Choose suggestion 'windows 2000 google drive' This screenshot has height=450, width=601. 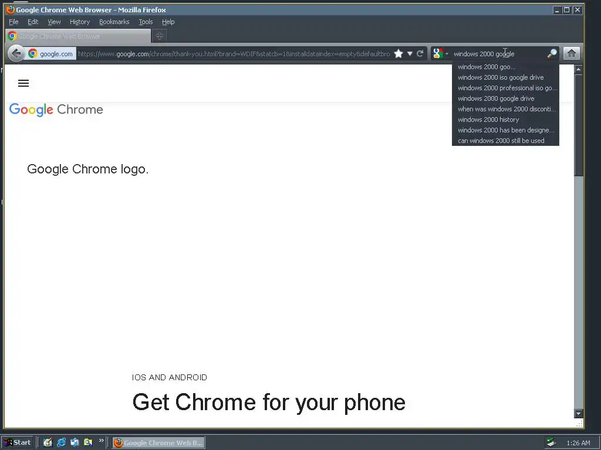(505, 98)
